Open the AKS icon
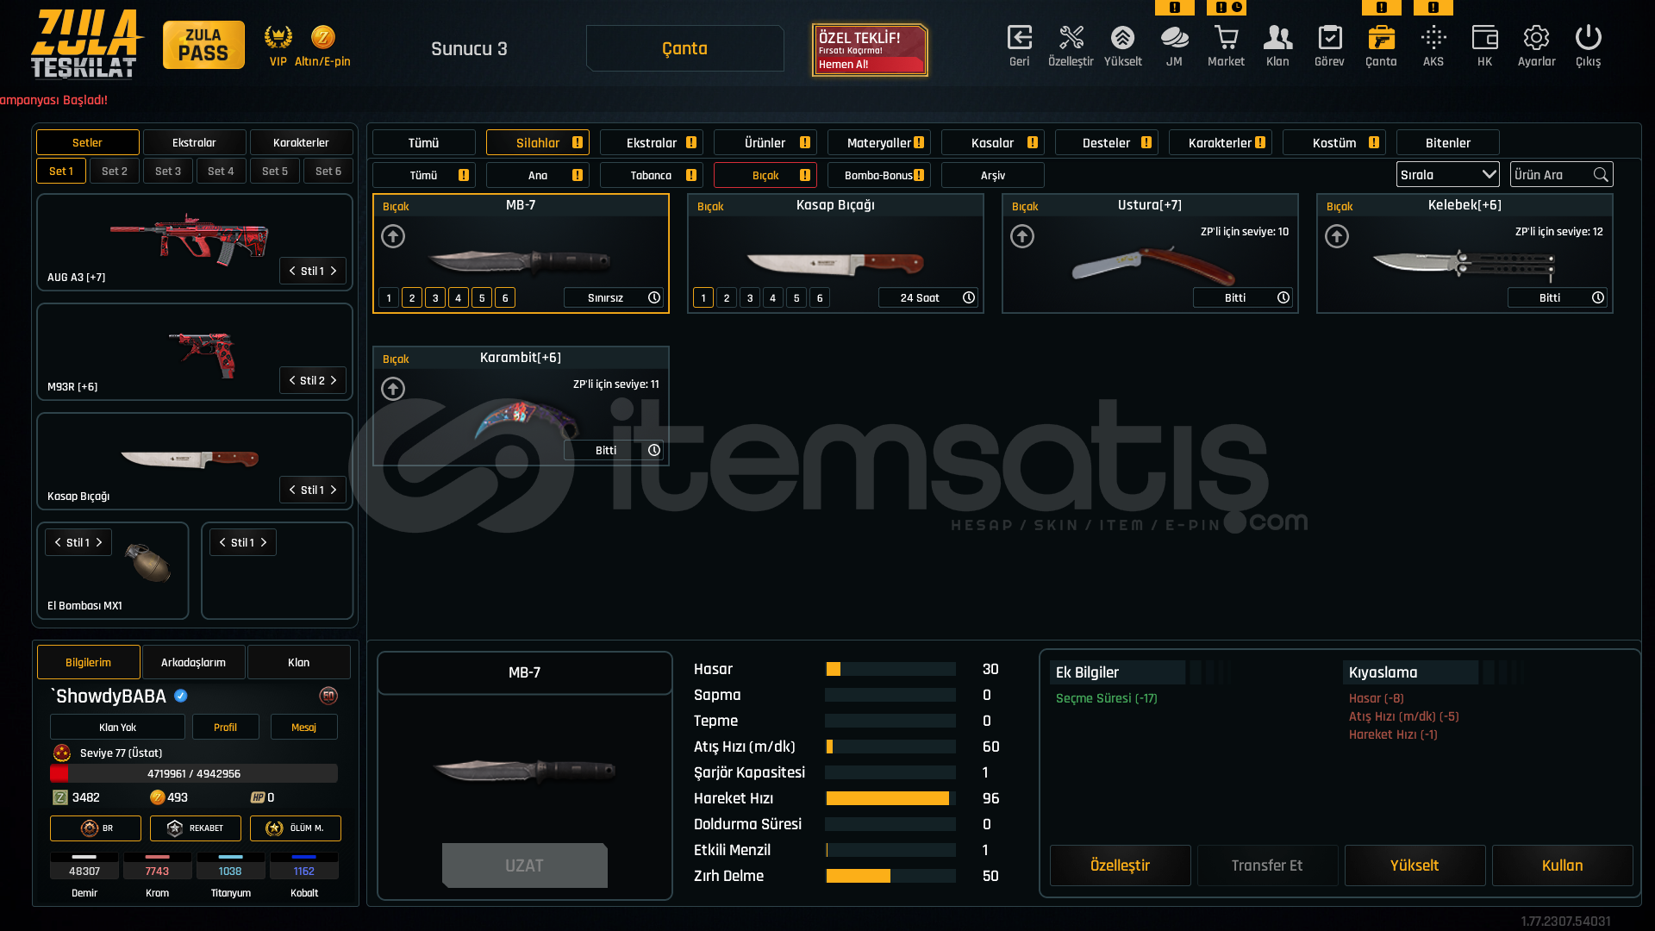Screen dimensions: 1655x931 pos(1433,38)
